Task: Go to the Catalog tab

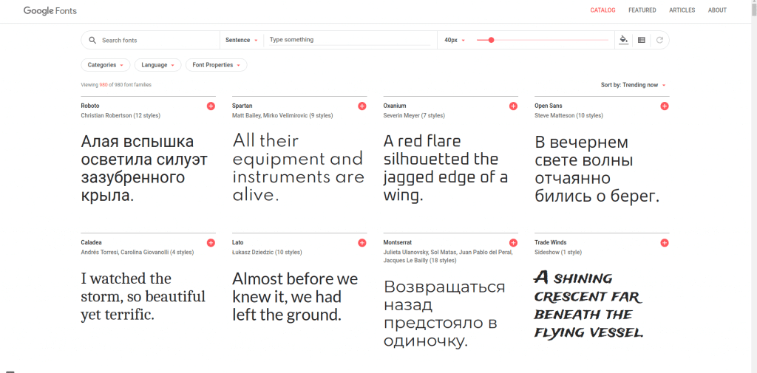Action: pyautogui.click(x=602, y=10)
